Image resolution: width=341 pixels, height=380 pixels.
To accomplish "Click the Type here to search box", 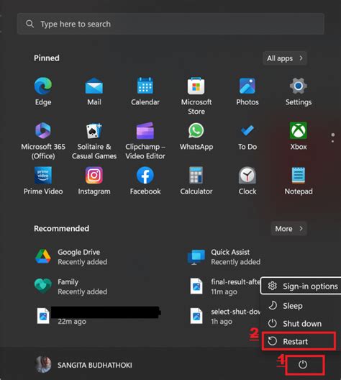I will click(170, 24).
